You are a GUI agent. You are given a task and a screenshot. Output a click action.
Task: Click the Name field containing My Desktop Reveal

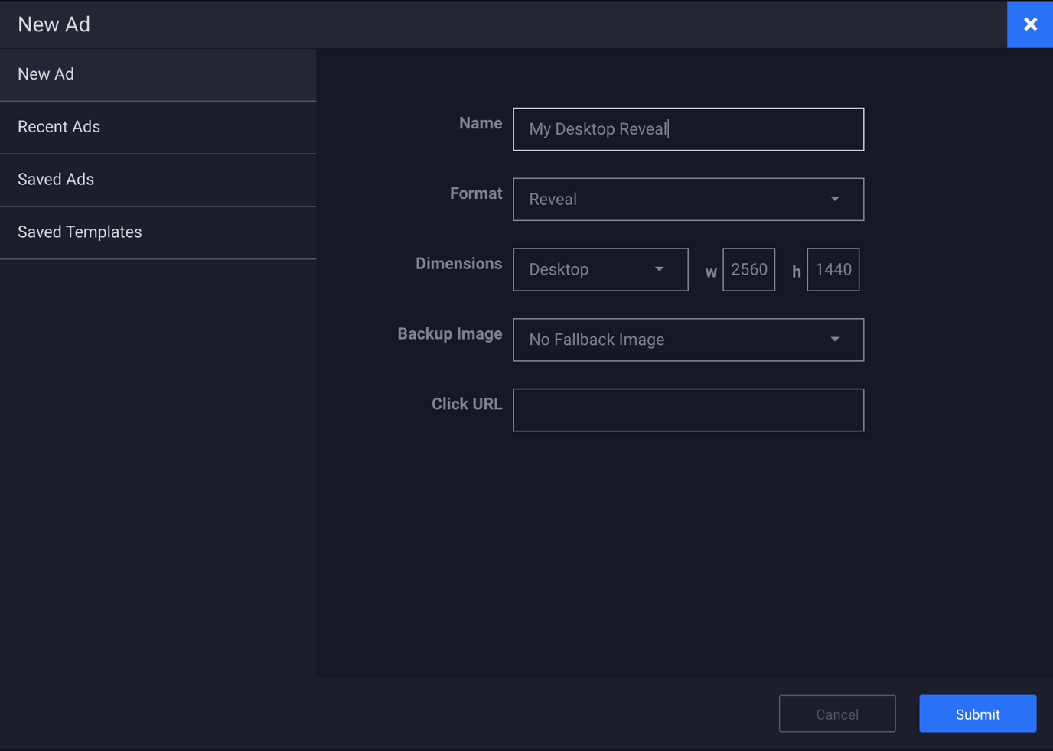[x=687, y=129]
